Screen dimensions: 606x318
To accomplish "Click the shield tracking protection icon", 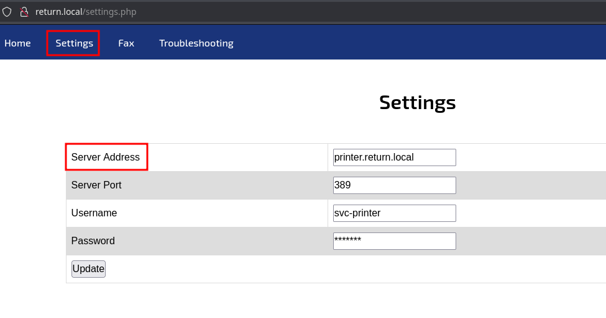I will [7, 12].
